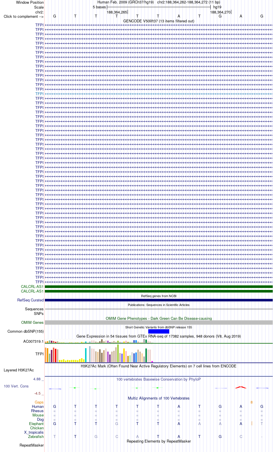Viewport: 273px width, 452px height.
Task: Open the GTEx Gene Expression track title
Action: 159,336
